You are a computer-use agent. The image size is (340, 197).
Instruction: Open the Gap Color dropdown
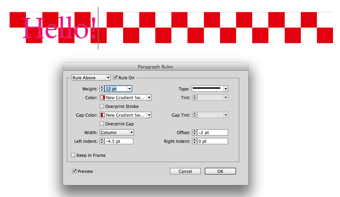pos(126,115)
